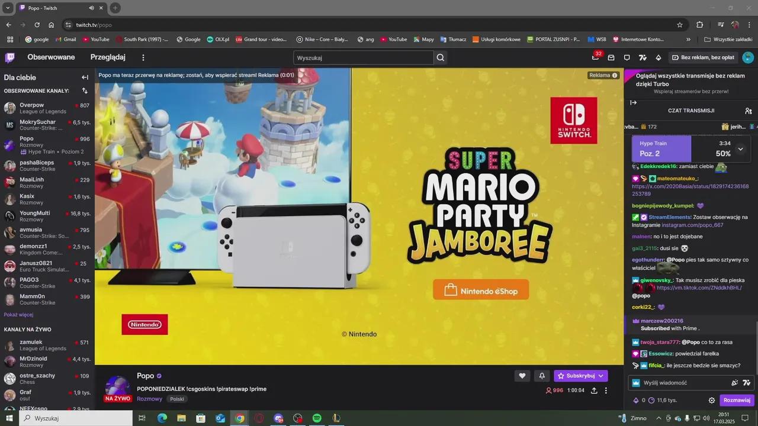Click the search magnifier button
758x426 pixels.
[x=440, y=57]
